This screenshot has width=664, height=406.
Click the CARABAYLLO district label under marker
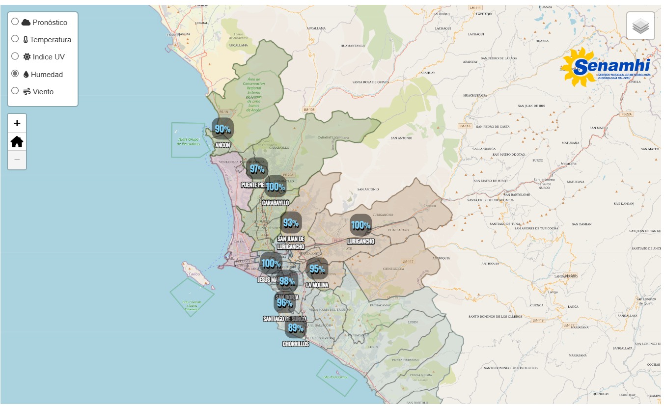276,203
